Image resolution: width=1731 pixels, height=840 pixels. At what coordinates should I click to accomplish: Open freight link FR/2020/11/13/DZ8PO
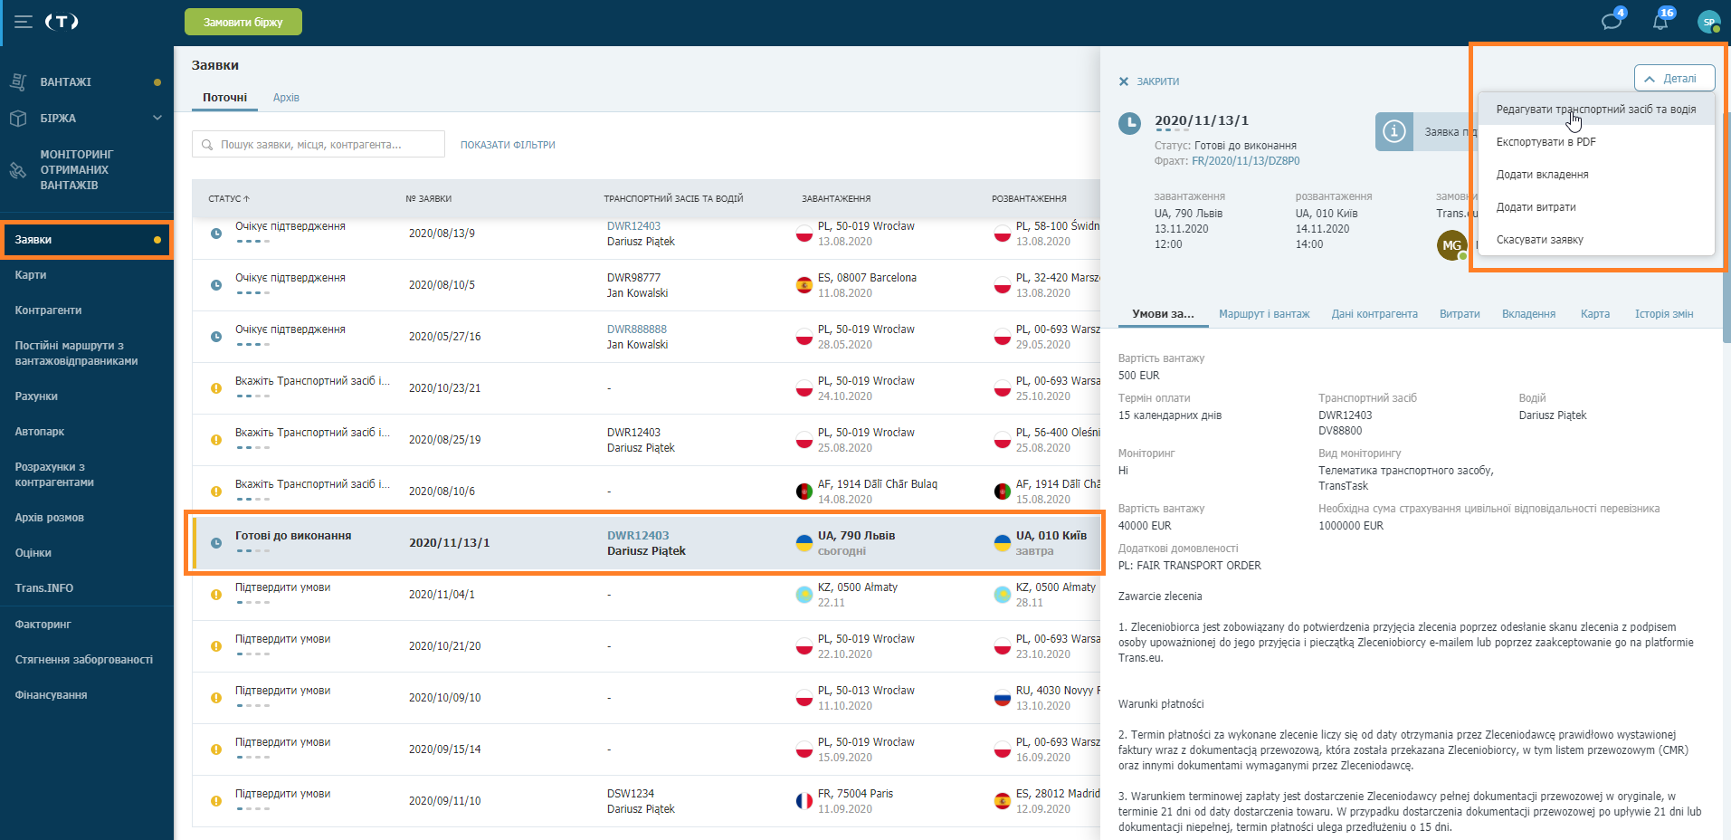(1246, 161)
